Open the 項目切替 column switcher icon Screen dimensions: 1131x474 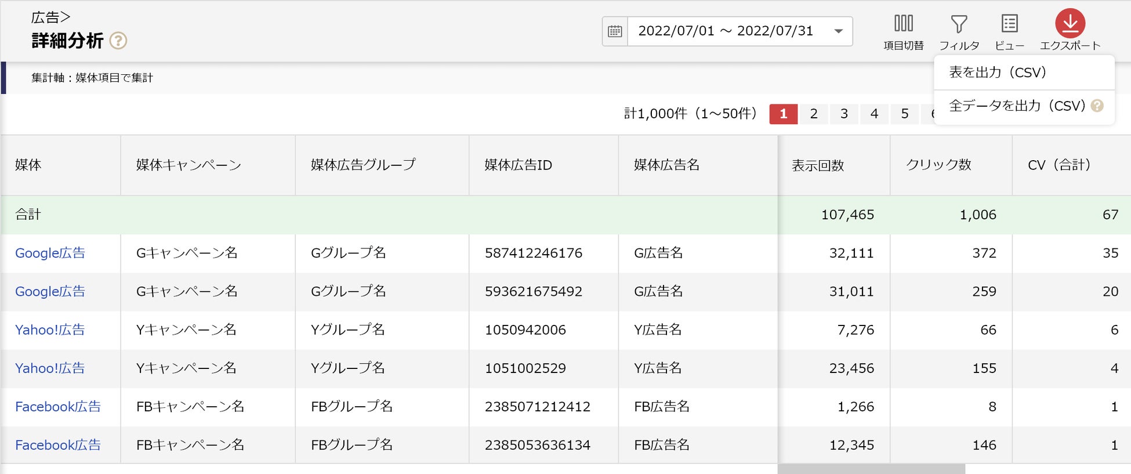coord(903,24)
